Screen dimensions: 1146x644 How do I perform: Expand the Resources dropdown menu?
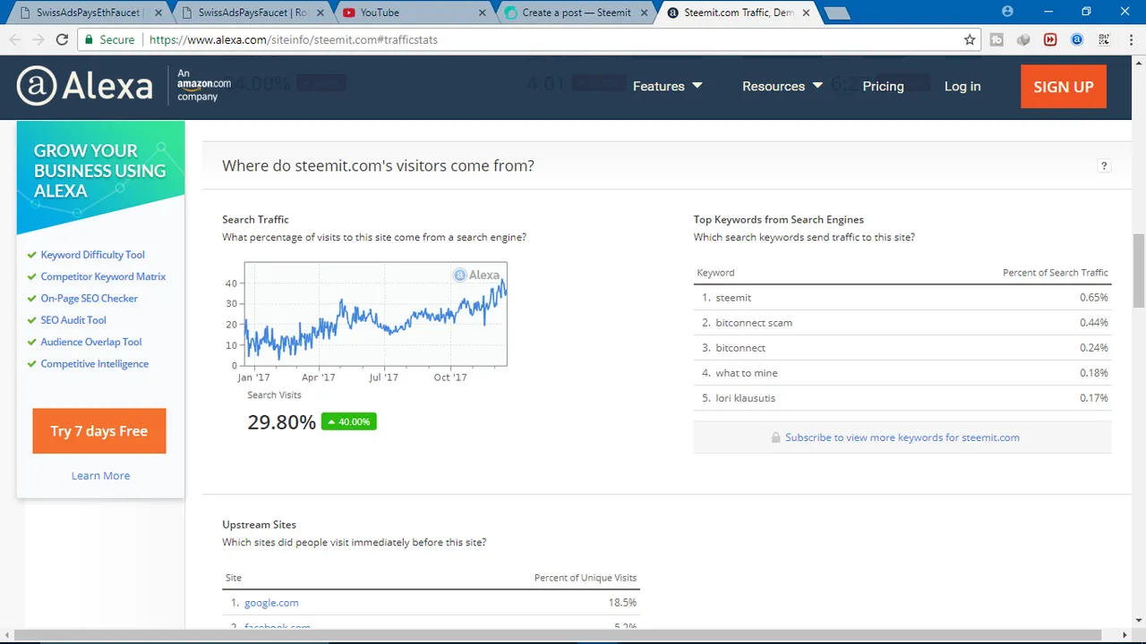point(782,86)
